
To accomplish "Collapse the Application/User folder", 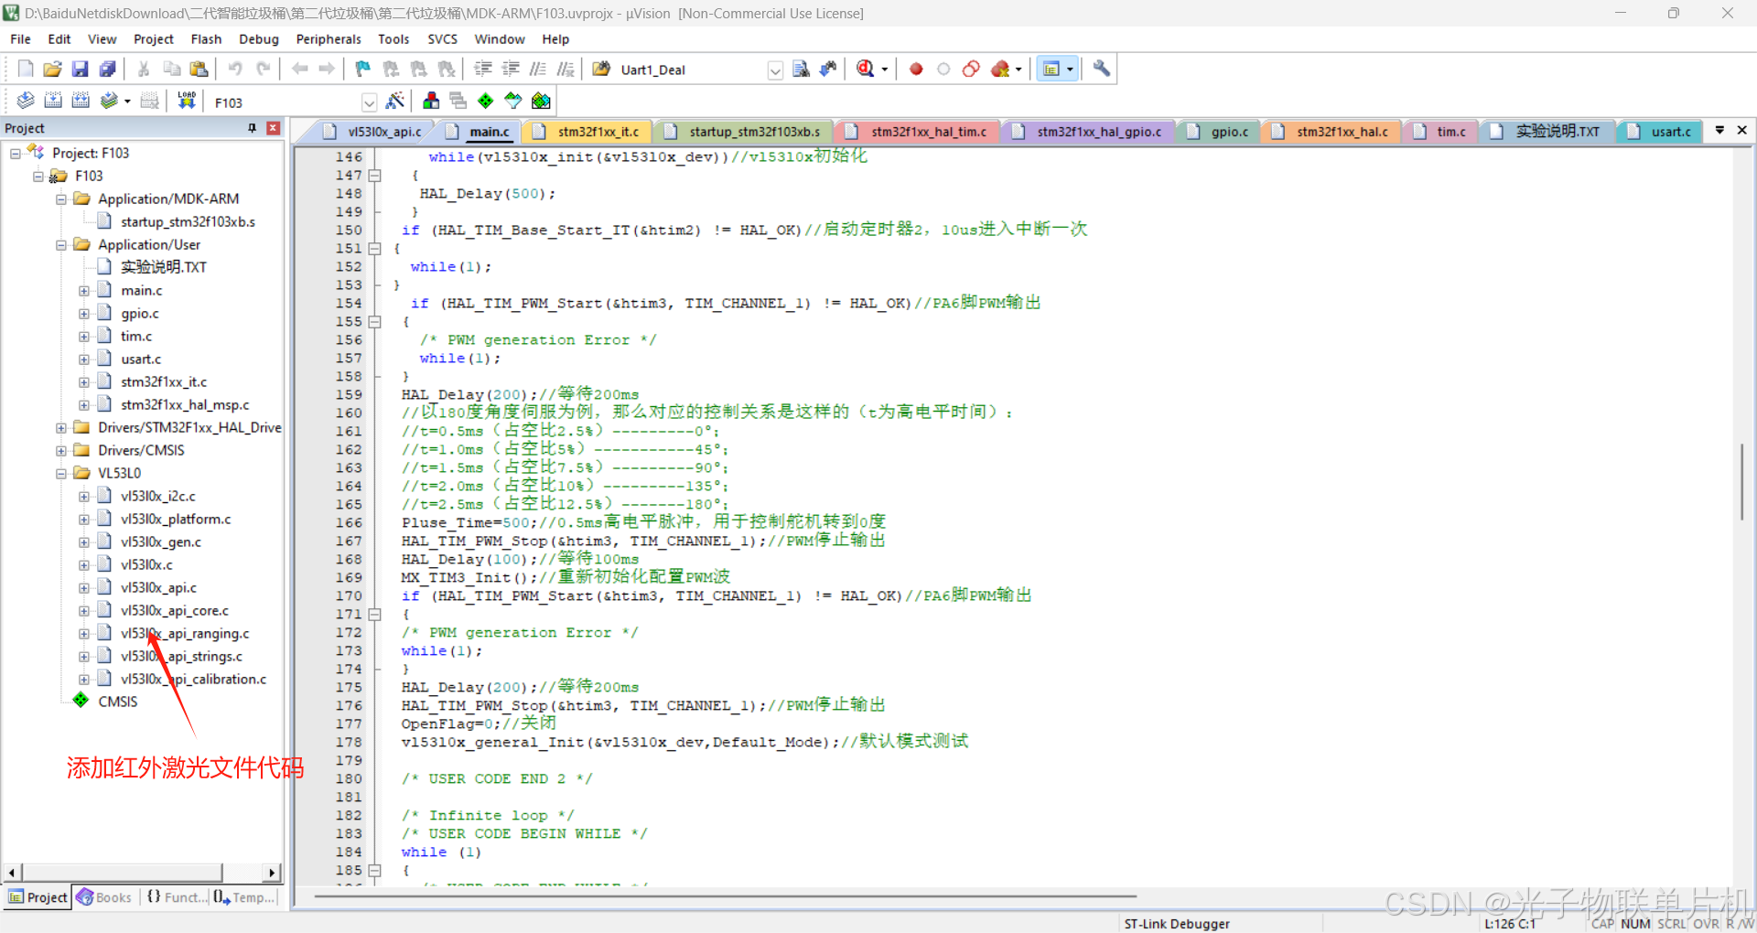I will [x=61, y=245].
